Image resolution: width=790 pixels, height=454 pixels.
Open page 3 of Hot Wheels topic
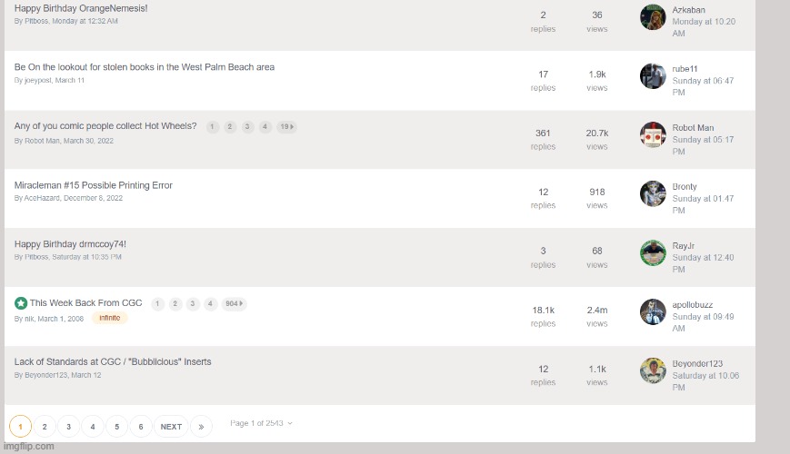(x=247, y=127)
